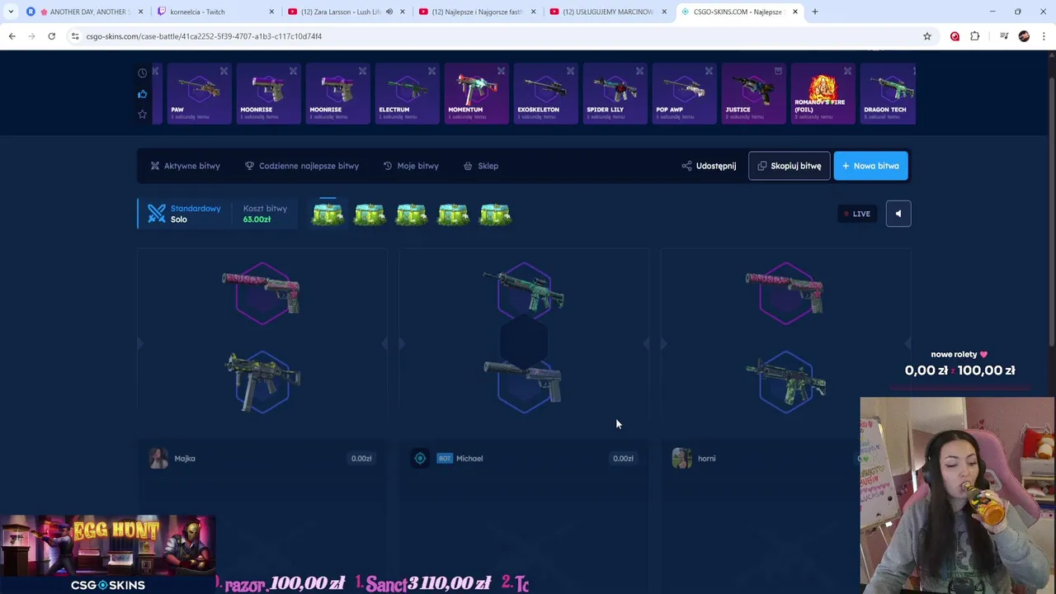Click horni's player avatar

[x=681, y=458]
